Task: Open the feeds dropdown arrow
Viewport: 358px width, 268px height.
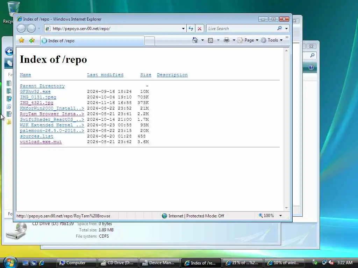Action: [218, 40]
